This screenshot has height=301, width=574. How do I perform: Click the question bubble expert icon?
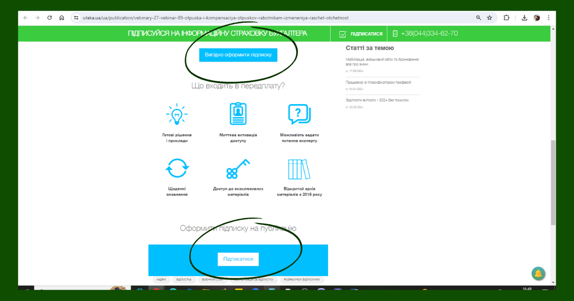tap(299, 115)
